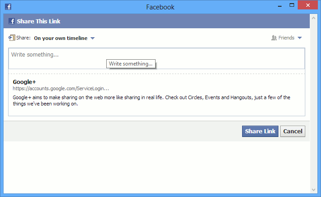This screenshot has height=197, width=321.
Task: Click the share arrow icon beside Share label
Action: [12, 38]
